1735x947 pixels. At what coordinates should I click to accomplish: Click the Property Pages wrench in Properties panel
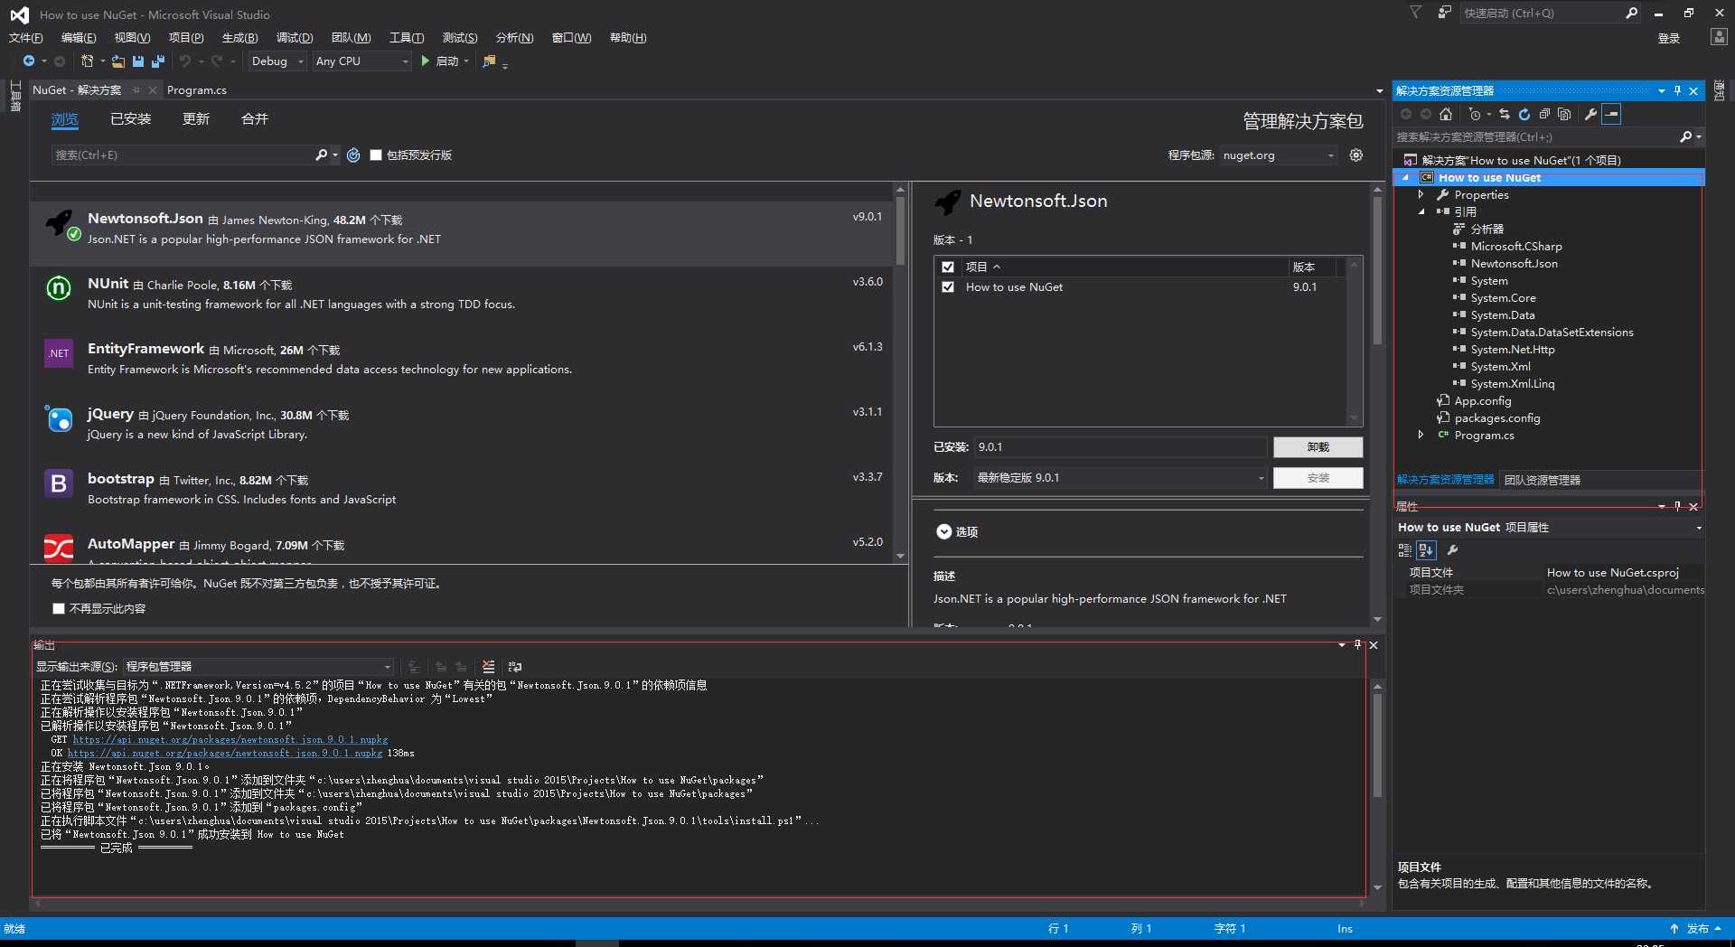tap(1453, 549)
